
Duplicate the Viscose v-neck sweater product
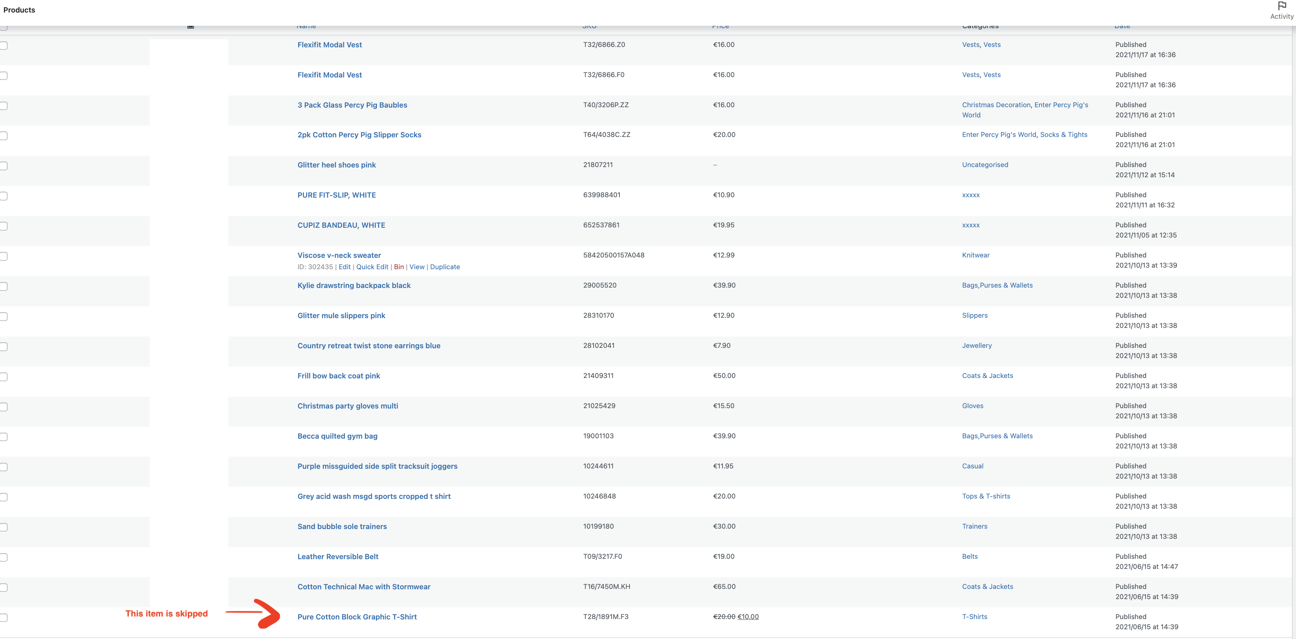tap(445, 267)
